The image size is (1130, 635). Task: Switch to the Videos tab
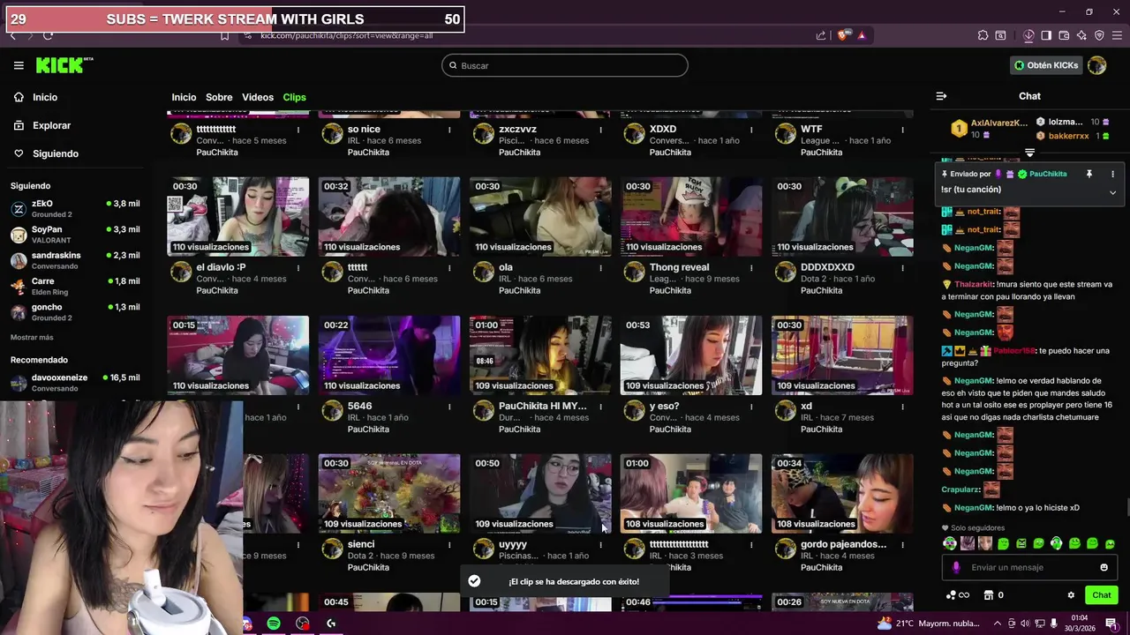(258, 97)
